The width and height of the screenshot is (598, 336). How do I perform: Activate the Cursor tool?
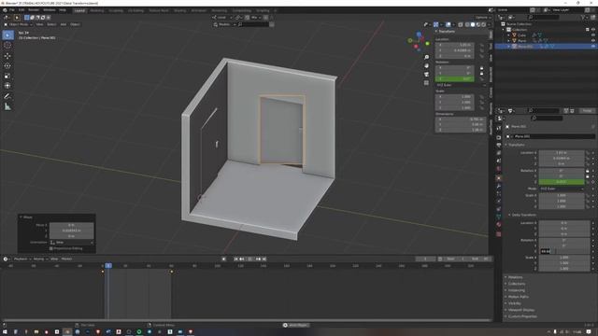(x=7, y=46)
